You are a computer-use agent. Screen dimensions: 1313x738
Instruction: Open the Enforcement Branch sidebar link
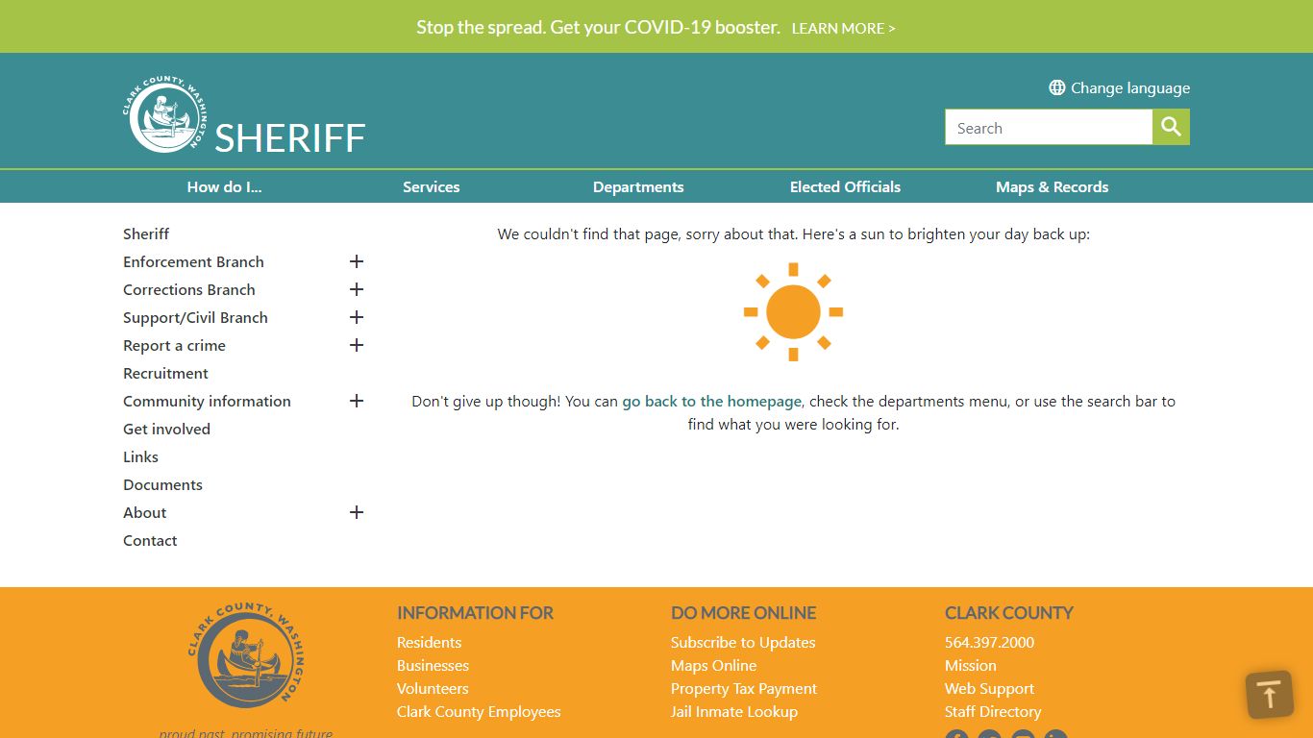[193, 261]
